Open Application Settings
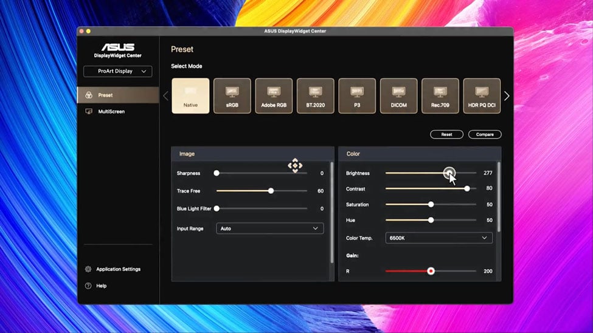The height and width of the screenshot is (333, 593). tap(118, 269)
